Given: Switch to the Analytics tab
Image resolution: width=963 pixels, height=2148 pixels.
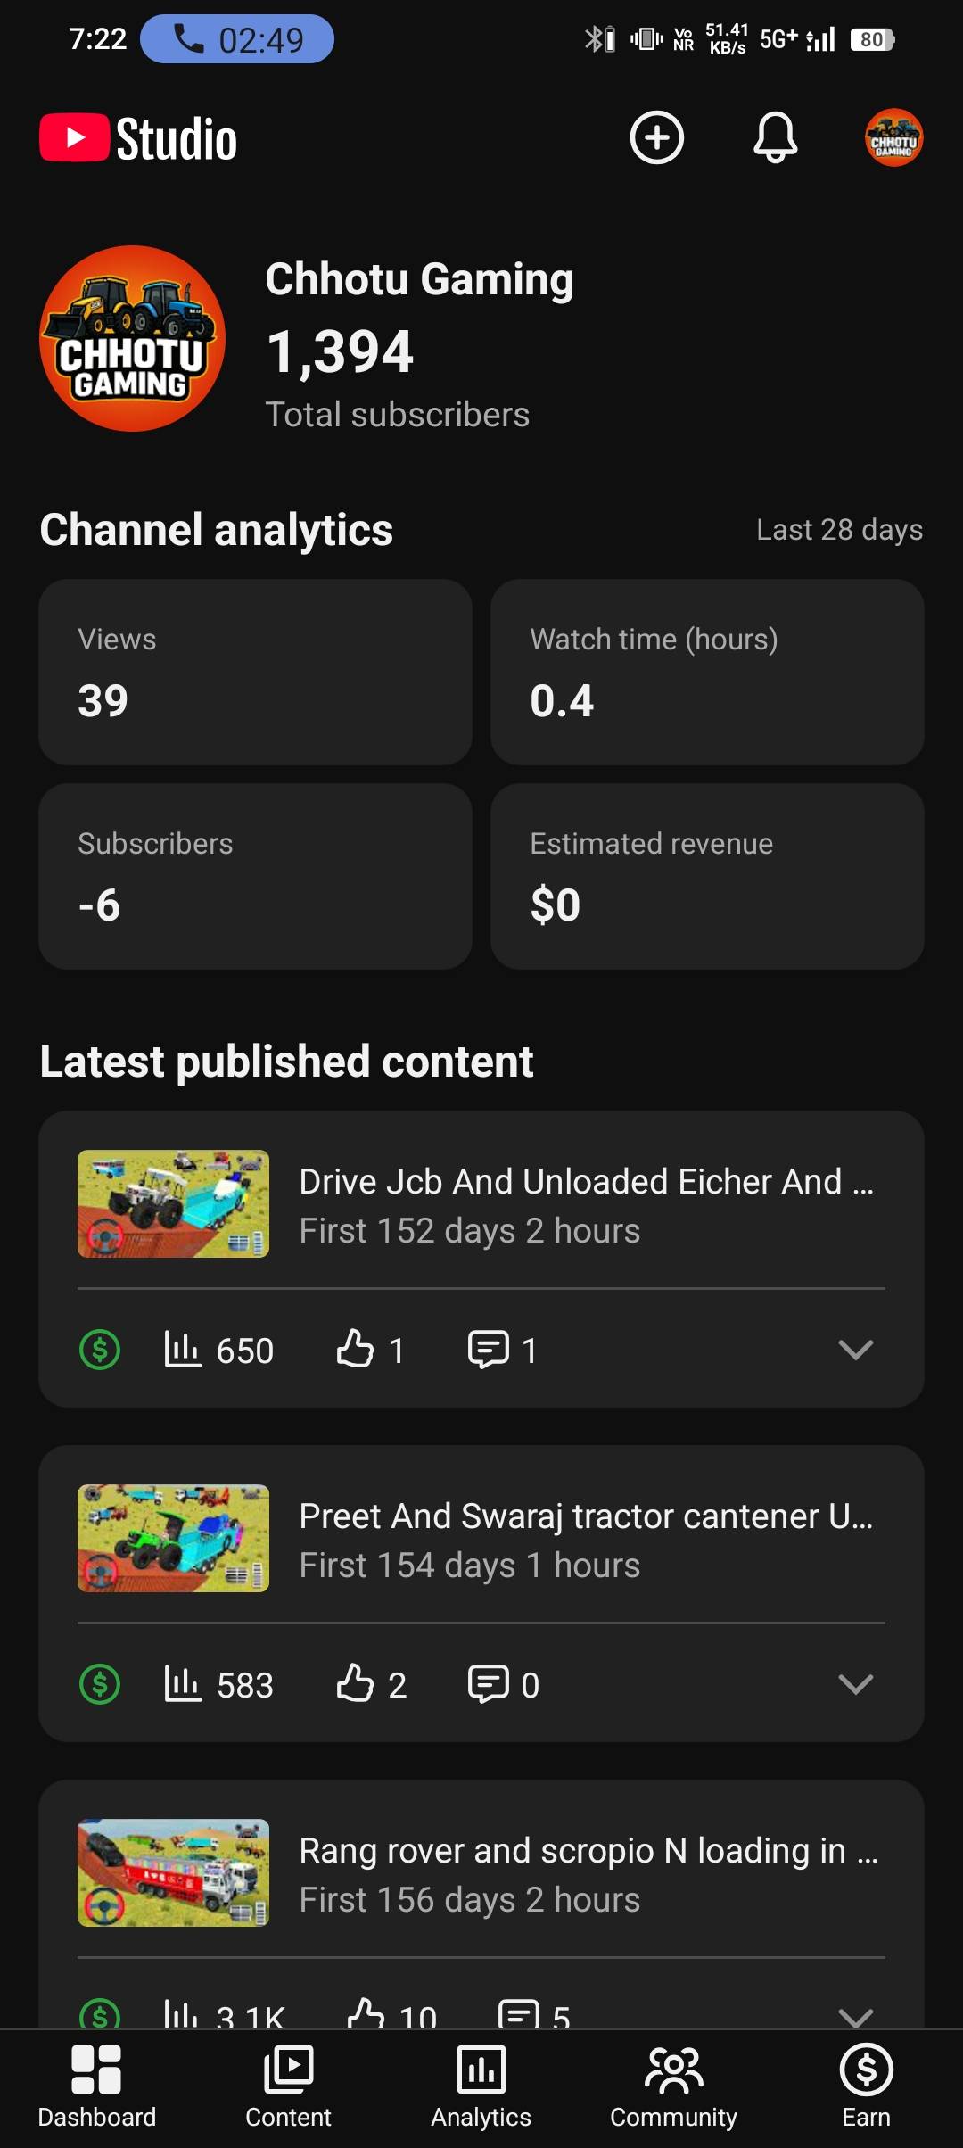Looking at the screenshot, I should 481,2086.
